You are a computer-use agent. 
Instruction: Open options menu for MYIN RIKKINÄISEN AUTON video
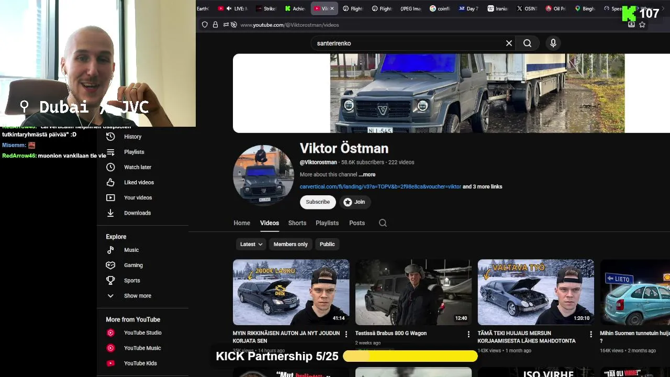click(346, 334)
